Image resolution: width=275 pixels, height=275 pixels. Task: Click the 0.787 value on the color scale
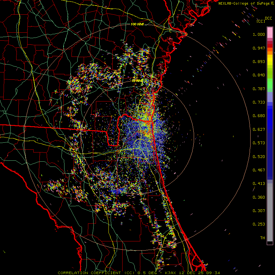tap(259, 89)
